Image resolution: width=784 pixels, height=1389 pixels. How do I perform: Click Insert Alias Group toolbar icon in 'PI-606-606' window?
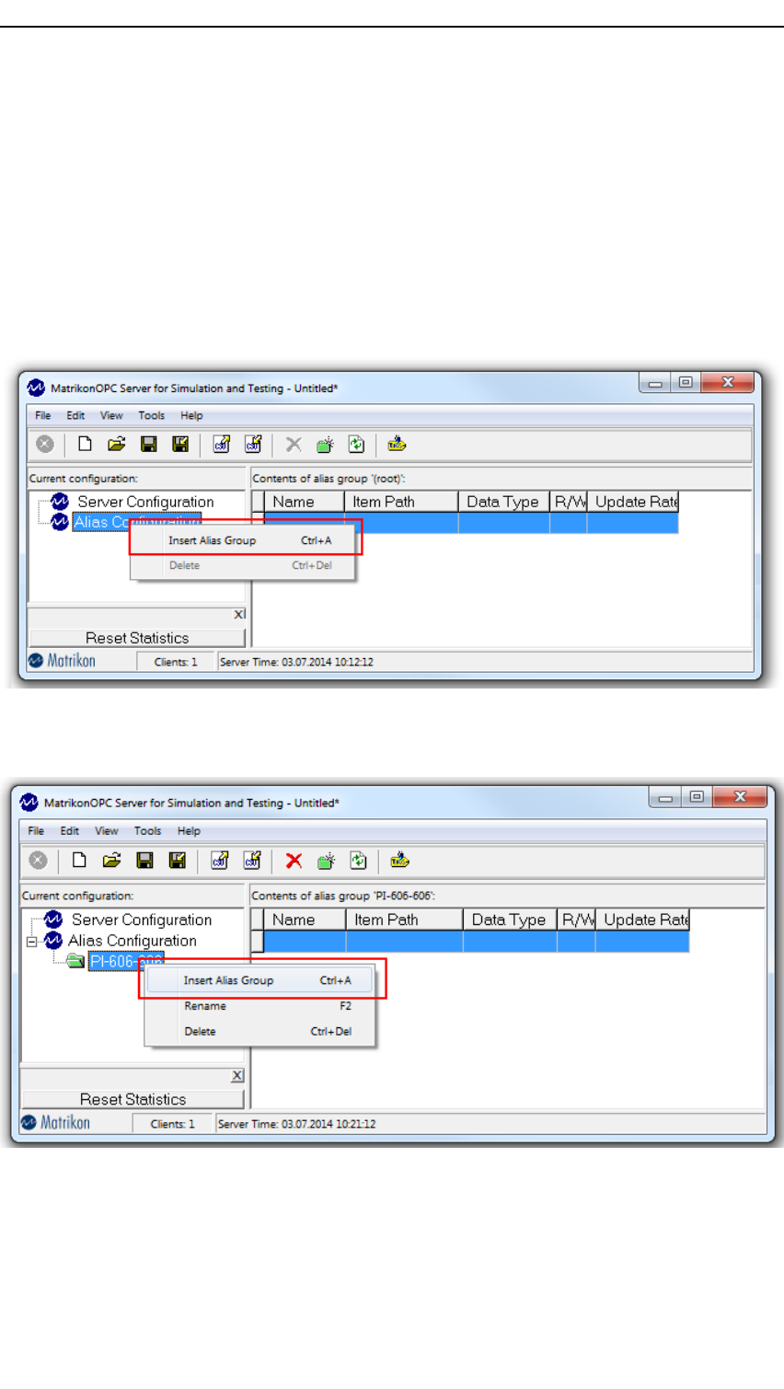tap(326, 861)
